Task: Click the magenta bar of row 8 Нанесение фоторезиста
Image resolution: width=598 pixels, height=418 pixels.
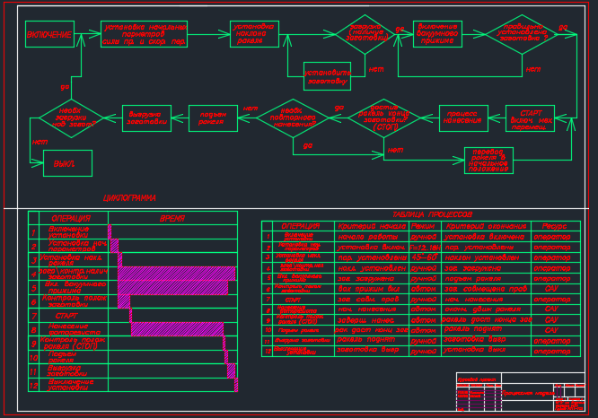Action: [178, 329]
